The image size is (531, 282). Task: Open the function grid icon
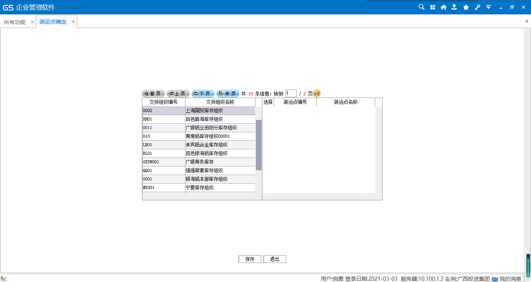(433, 7)
